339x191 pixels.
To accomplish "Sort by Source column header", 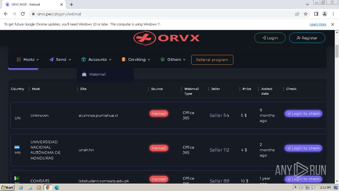I will (x=157, y=89).
